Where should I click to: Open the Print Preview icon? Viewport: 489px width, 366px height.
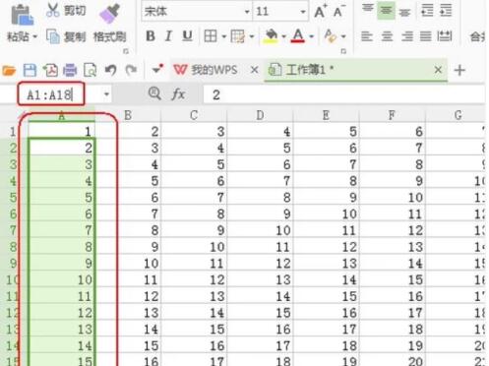coord(90,70)
